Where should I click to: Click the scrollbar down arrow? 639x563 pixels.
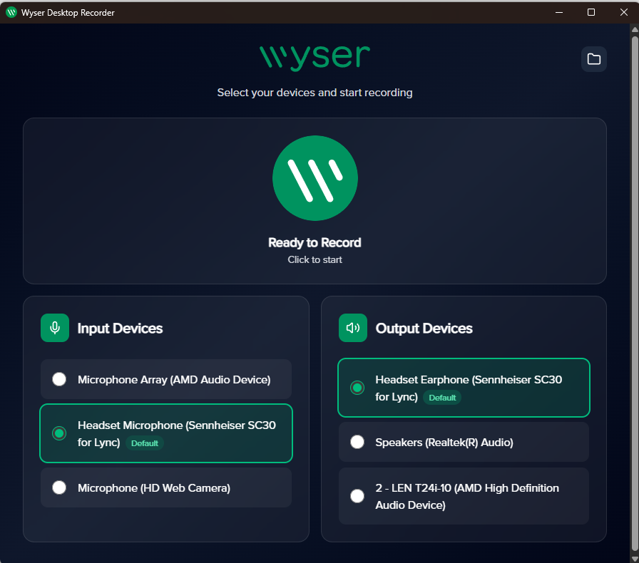[635, 559]
